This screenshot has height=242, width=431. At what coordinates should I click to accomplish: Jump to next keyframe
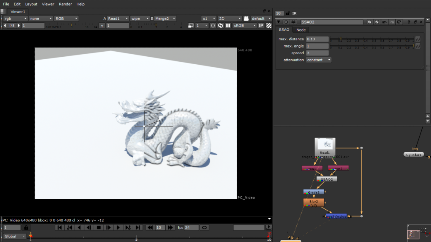point(128,227)
